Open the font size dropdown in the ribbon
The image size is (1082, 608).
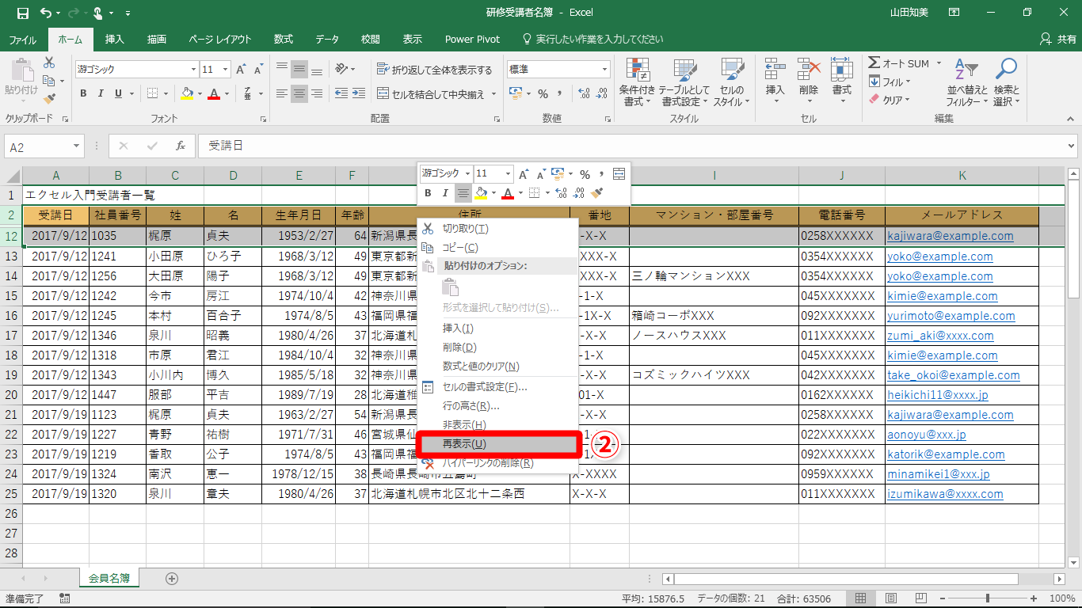pyautogui.click(x=224, y=70)
